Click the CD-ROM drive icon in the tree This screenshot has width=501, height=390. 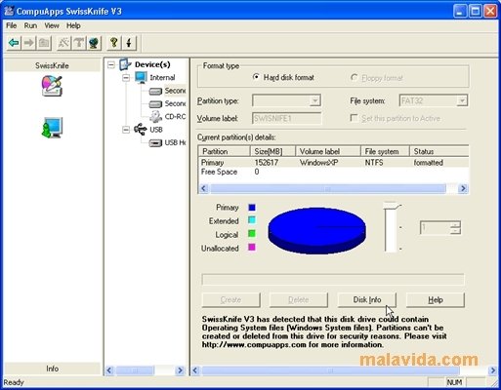coord(155,117)
